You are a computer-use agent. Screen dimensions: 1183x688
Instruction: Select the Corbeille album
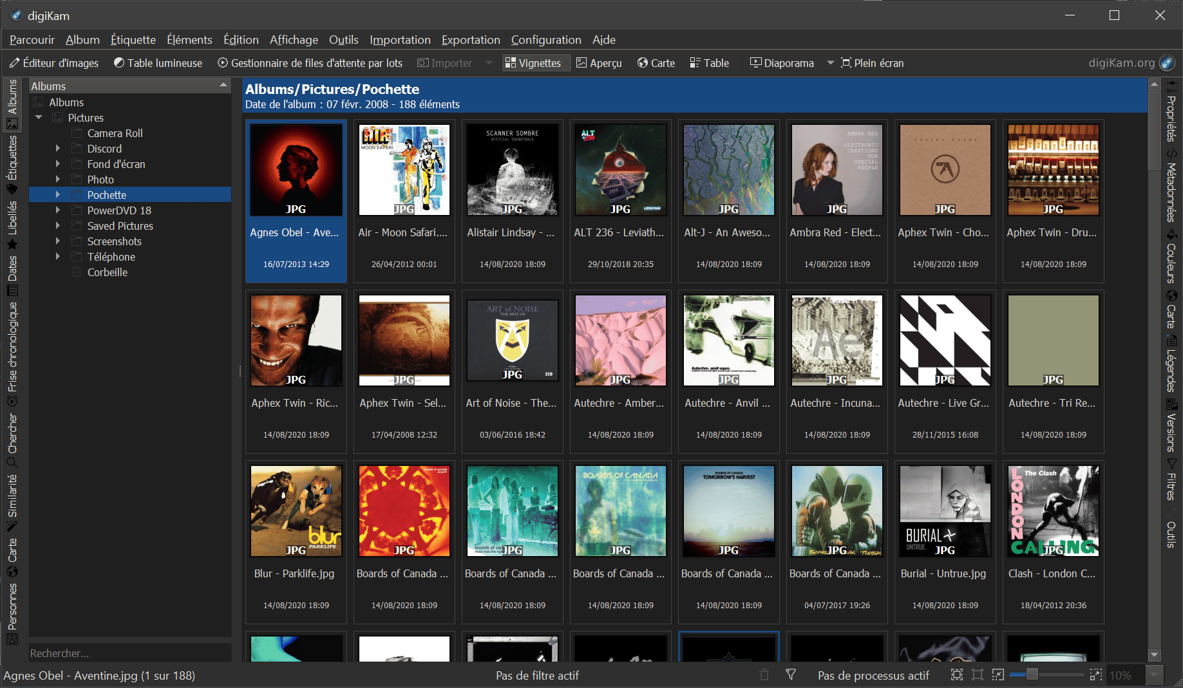pyautogui.click(x=107, y=272)
